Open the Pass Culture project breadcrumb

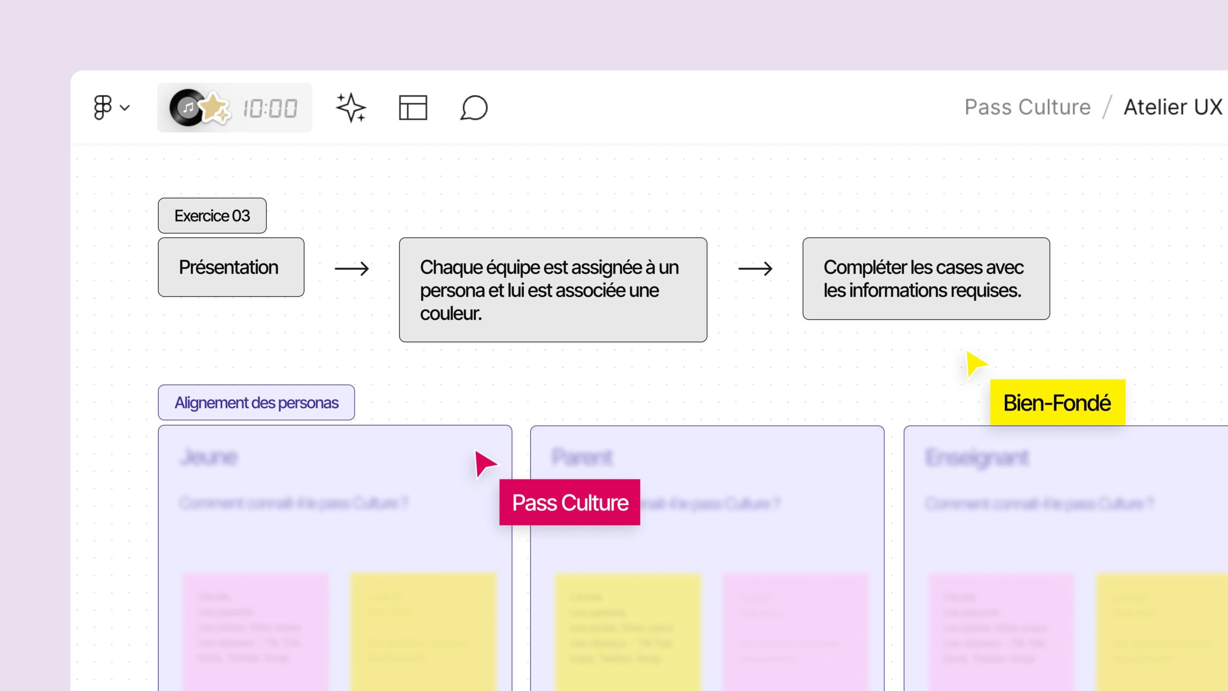[1027, 107]
